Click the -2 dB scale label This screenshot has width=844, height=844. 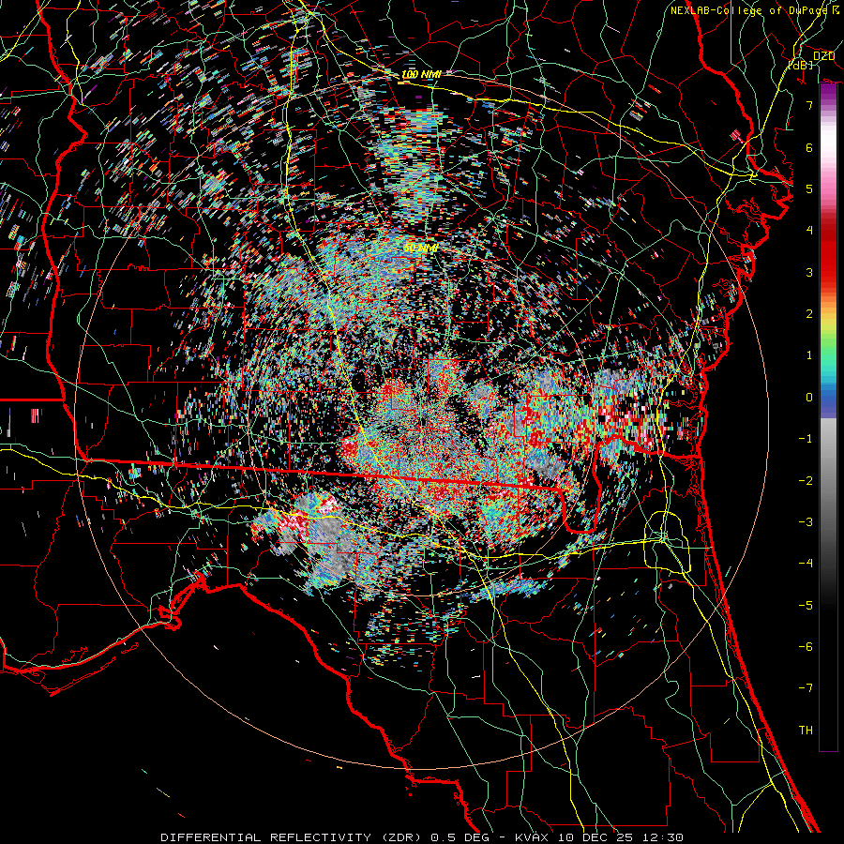click(806, 480)
